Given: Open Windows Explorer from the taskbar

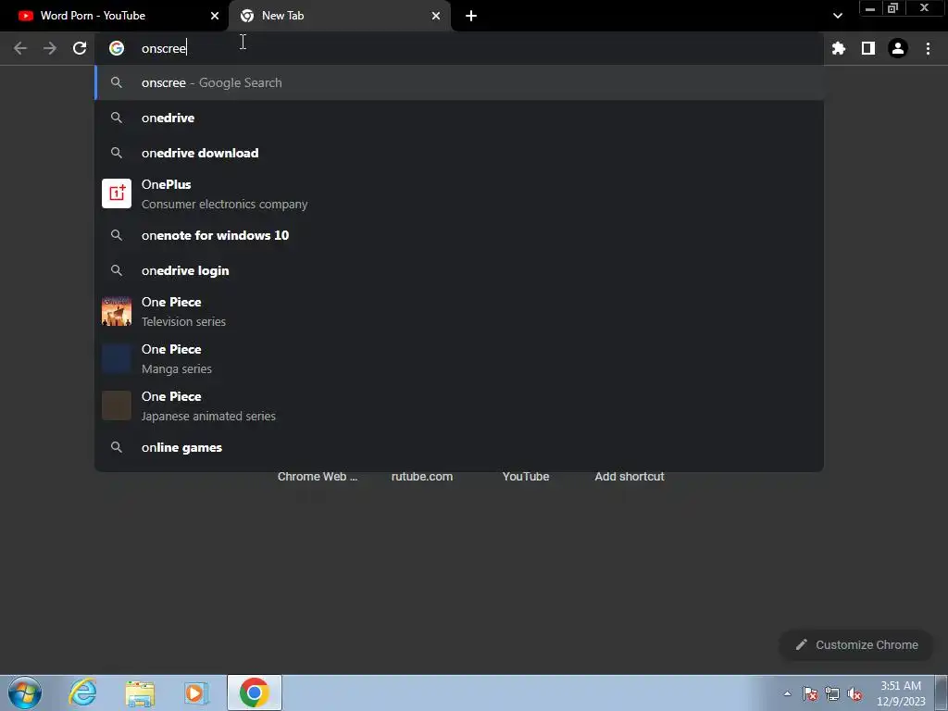Looking at the screenshot, I should tap(140, 692).
